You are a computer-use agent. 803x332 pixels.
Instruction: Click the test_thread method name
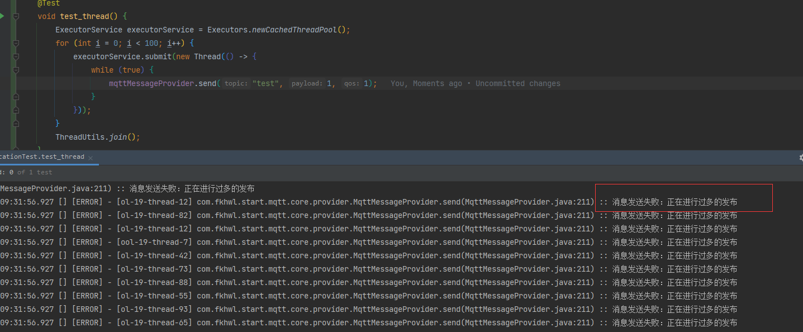click(84, 16)
